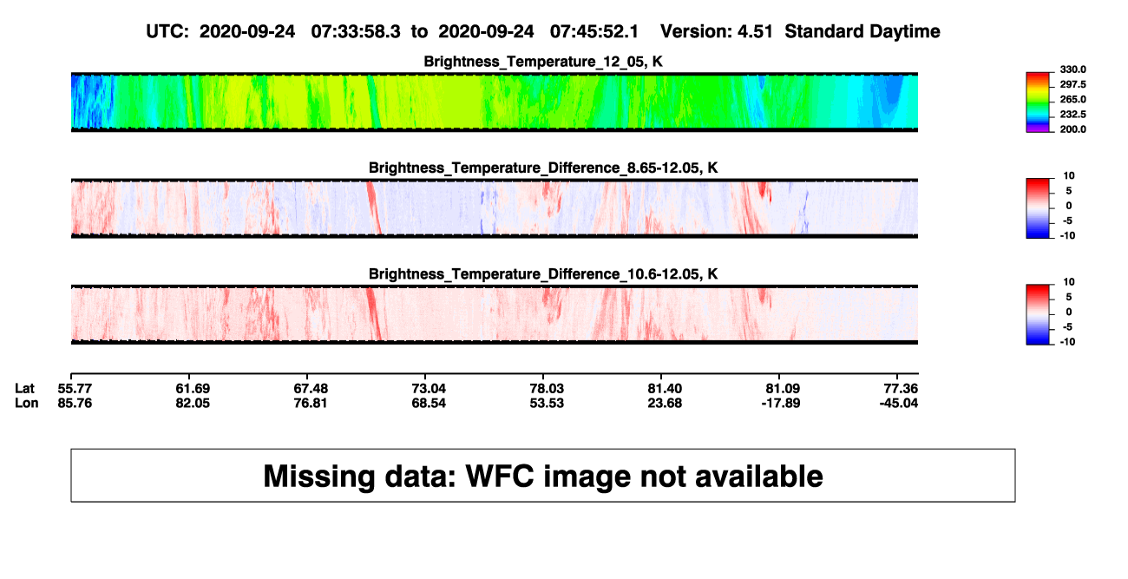Click the 297.5 colorbar label

[1075, 84]
